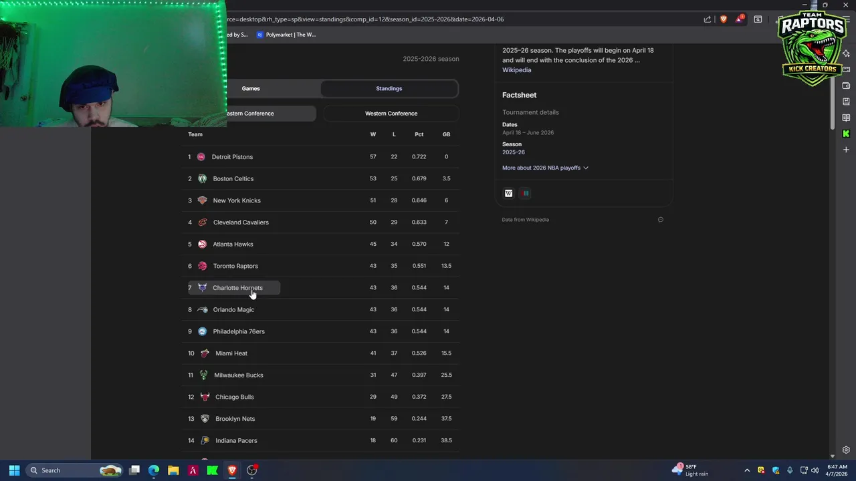Click the Factsheet heading

(x=520, y=95)
